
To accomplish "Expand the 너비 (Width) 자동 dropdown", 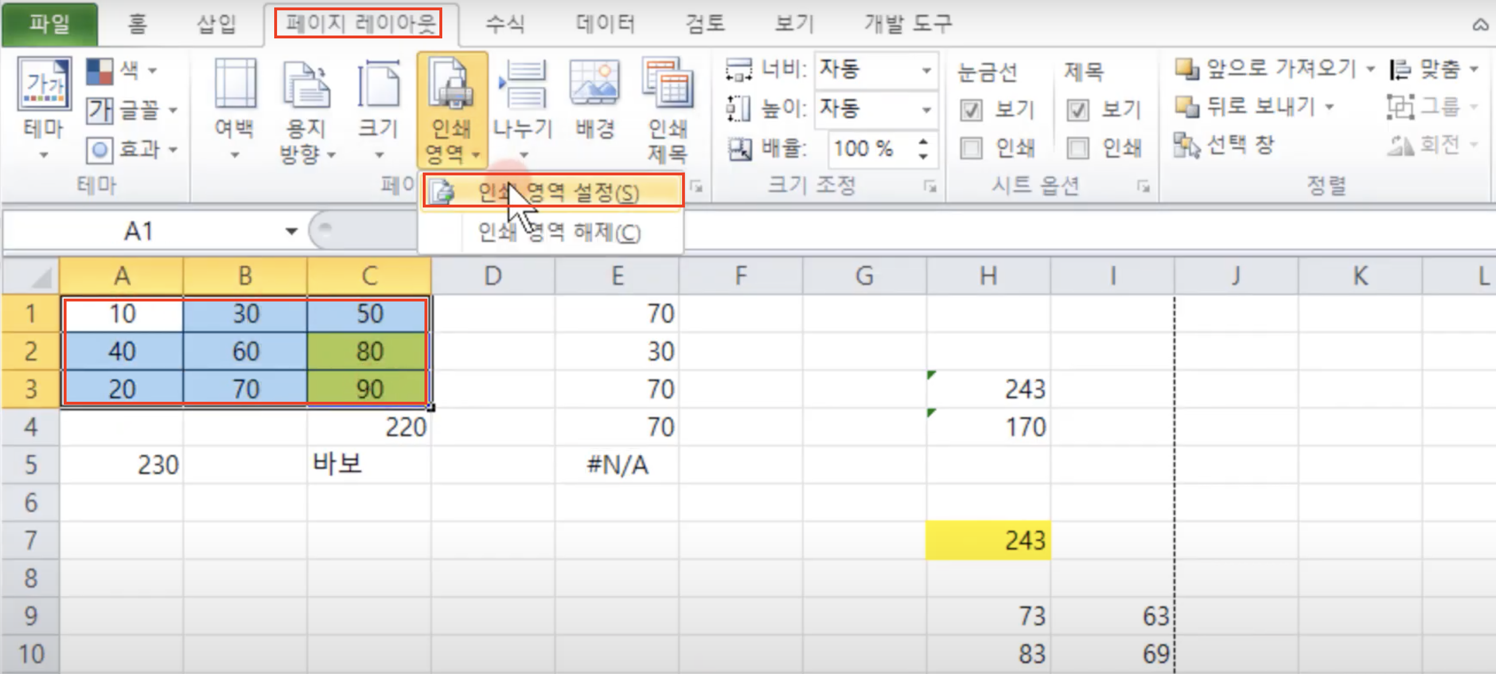I will click(x=926, y=70).
